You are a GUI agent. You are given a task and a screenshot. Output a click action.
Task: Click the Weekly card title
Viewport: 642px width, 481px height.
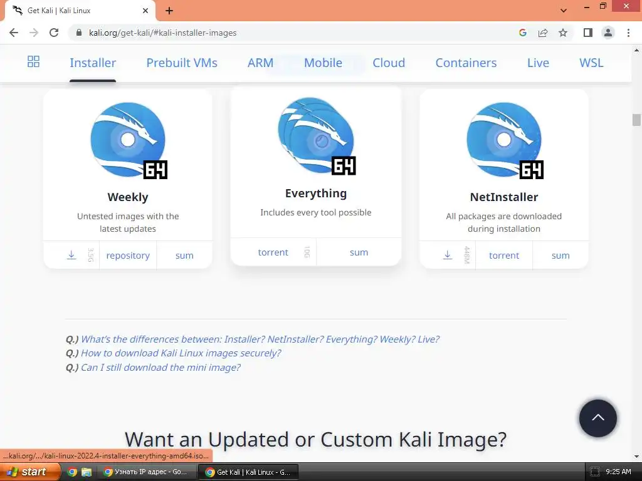tap(128, 197)
